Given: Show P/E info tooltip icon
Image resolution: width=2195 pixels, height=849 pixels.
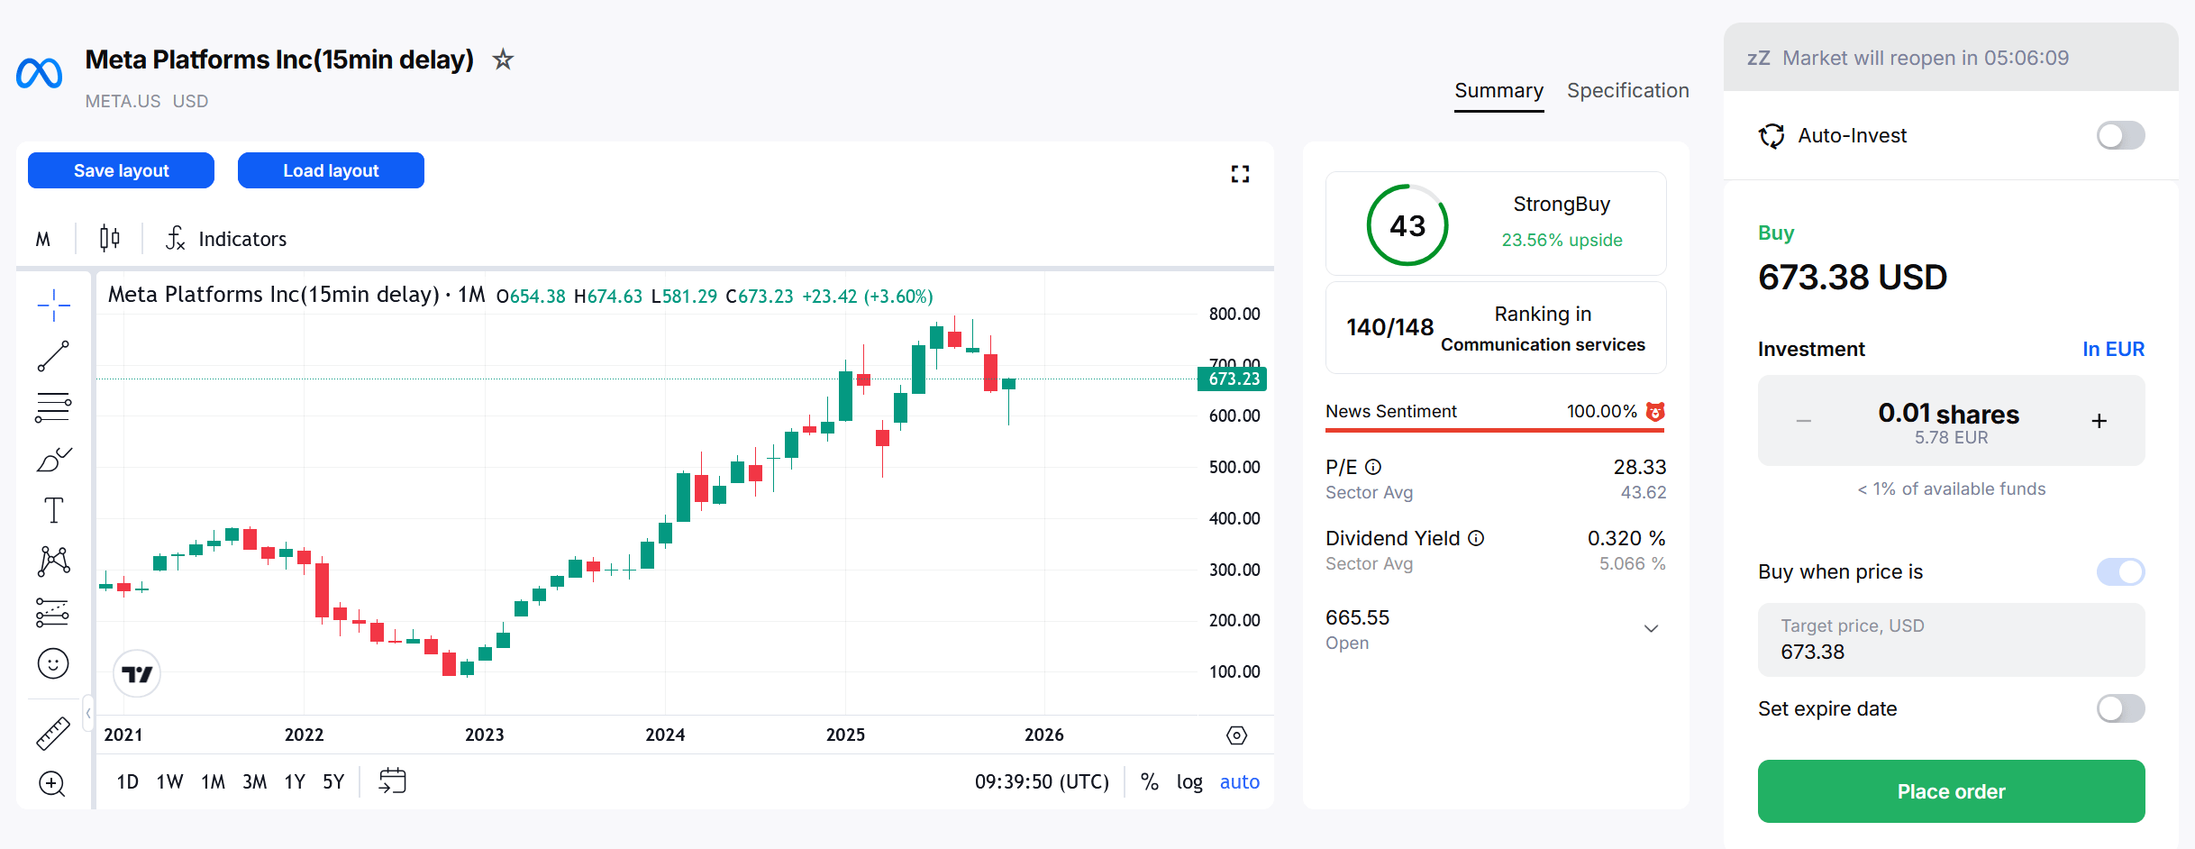Looking at the screenshot, I should pos(1373,467).
